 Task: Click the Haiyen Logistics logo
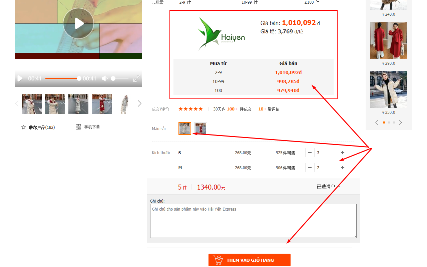(221, 34)
